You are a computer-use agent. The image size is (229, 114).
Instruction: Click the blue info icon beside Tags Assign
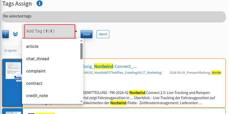tap(40, 3)
